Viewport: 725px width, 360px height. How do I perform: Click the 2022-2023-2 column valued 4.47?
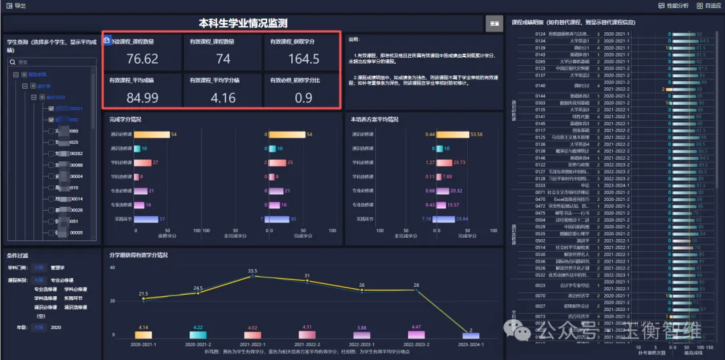click(x=416, y=335)
